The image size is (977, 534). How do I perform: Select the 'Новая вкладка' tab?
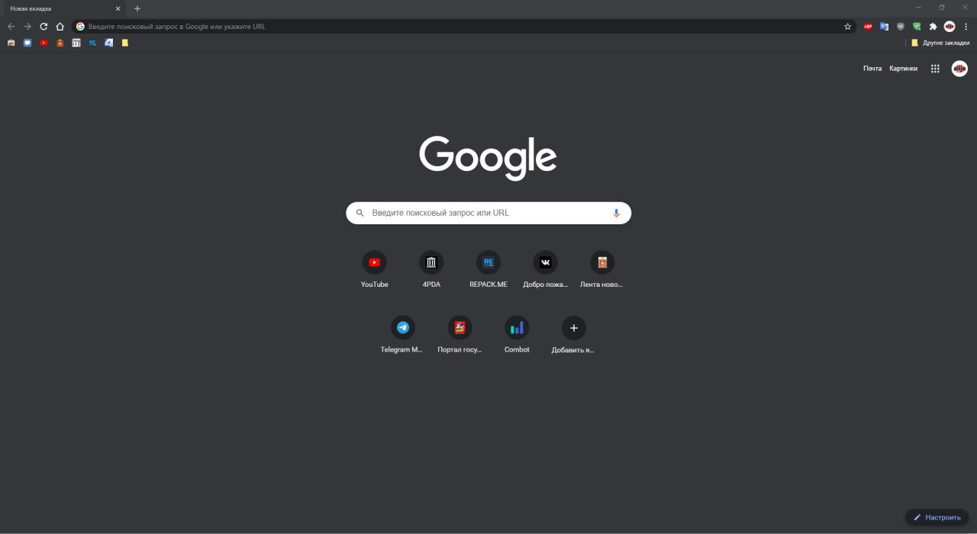coord(63,8)
